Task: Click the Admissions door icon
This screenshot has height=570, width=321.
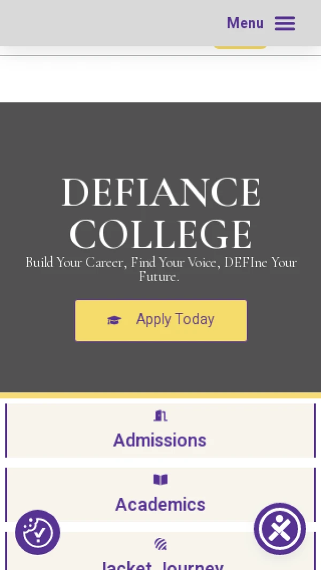Action: pos(160,416)
